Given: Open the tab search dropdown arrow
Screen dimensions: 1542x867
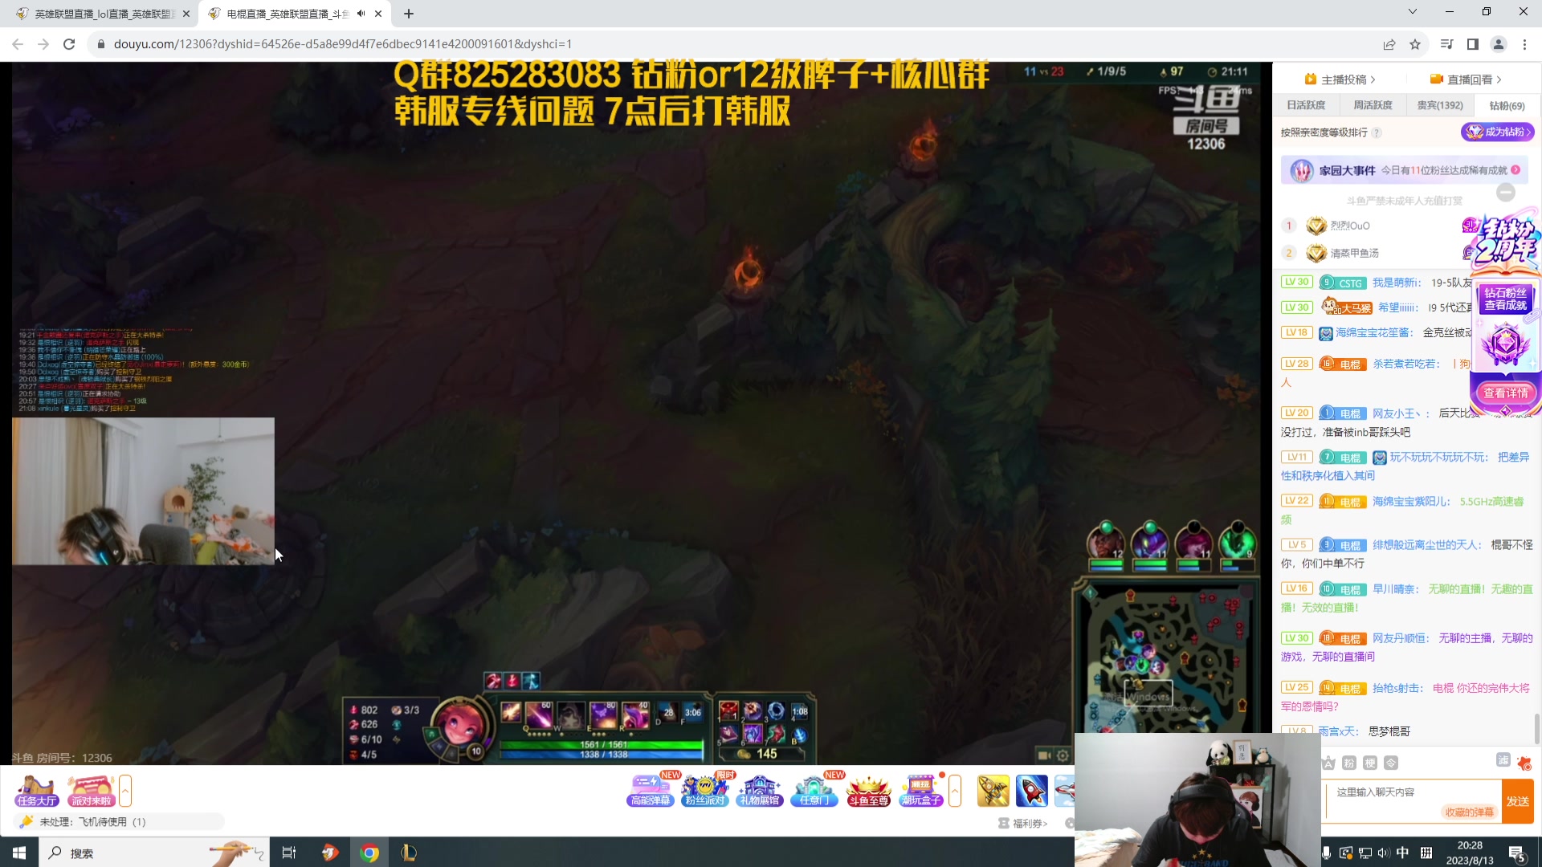Looking at the screenshot, I should [x=1412, y=12].
